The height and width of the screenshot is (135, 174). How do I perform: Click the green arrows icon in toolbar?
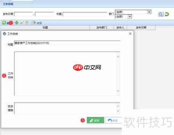pyautogui.click(x=17, y=23)
